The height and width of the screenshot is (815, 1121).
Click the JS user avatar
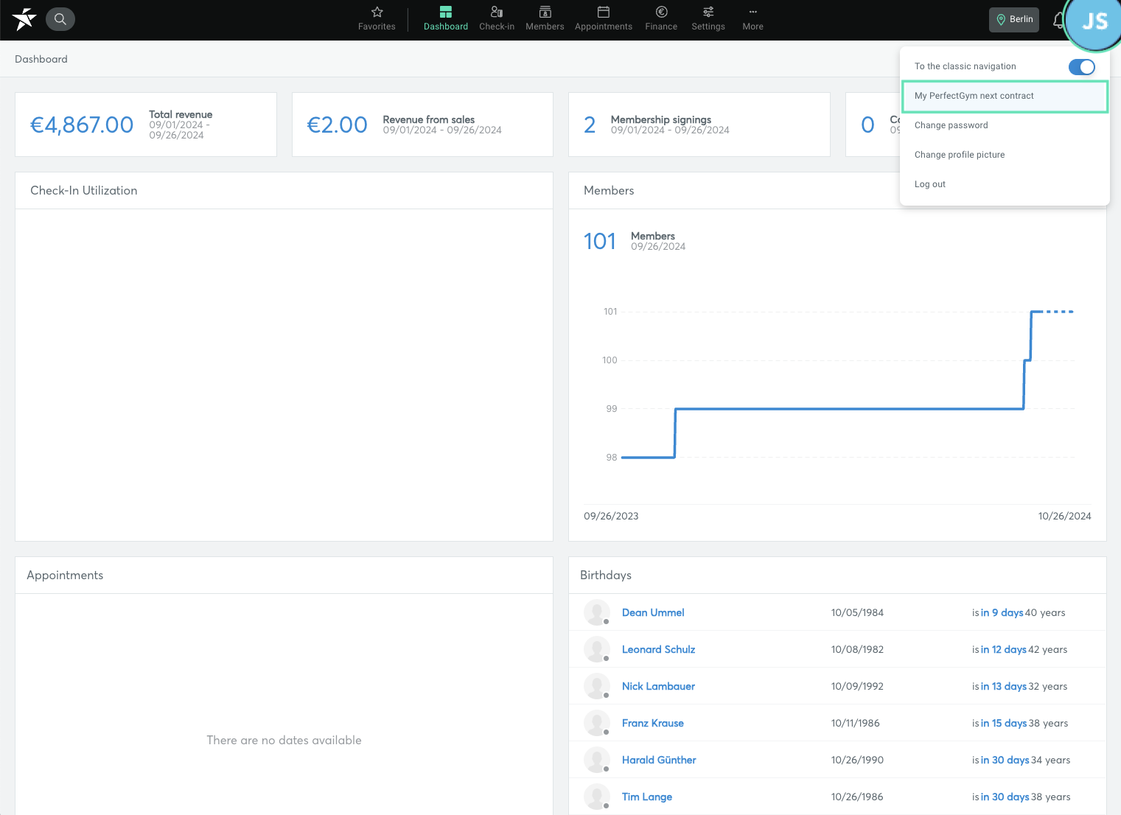(1094, 22)
